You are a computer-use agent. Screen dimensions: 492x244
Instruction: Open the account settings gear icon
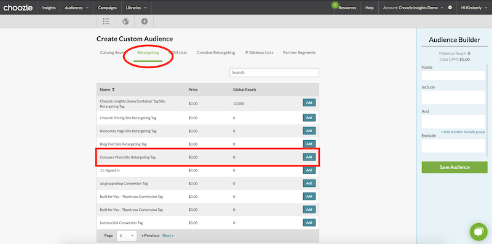pyautogui.click(x=450, y=7)
